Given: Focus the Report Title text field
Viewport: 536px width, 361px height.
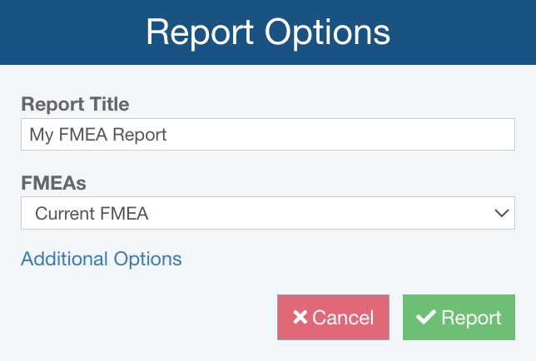Looking at the screenshot, I should click(x=267, y=134).
